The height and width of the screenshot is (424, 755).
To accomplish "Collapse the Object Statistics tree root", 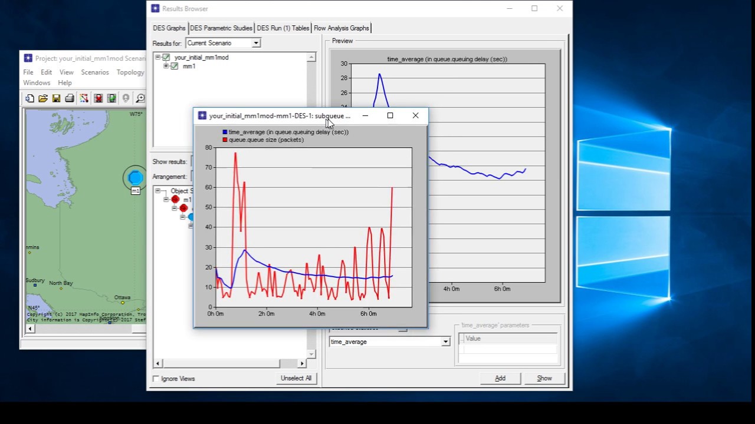I will [157, 191].
